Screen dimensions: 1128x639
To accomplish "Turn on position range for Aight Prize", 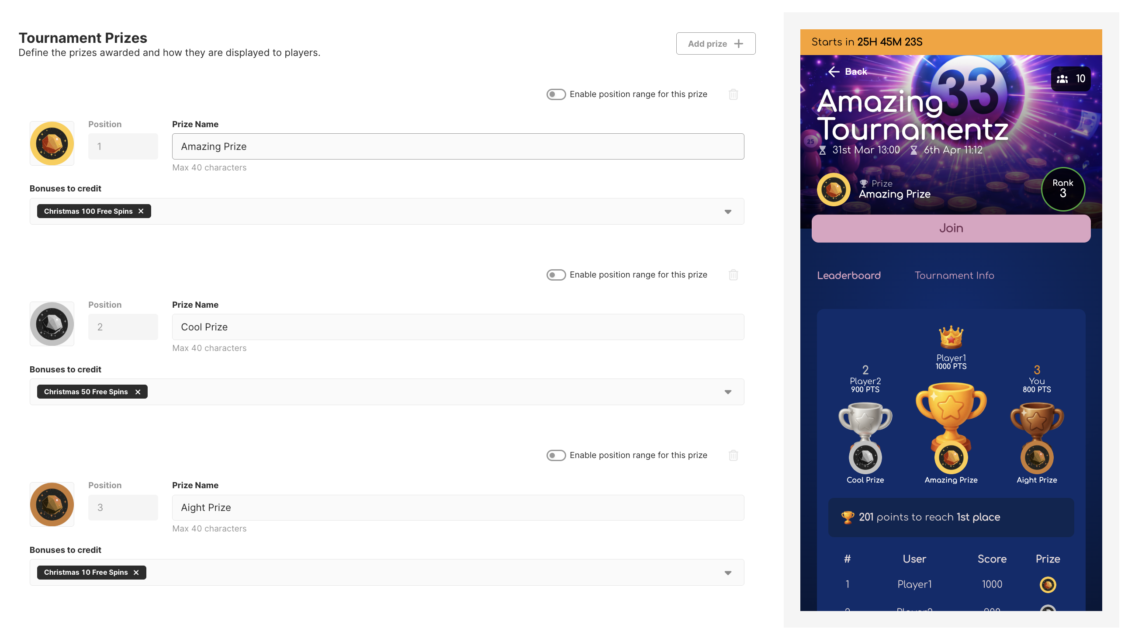I will (556, 455).
